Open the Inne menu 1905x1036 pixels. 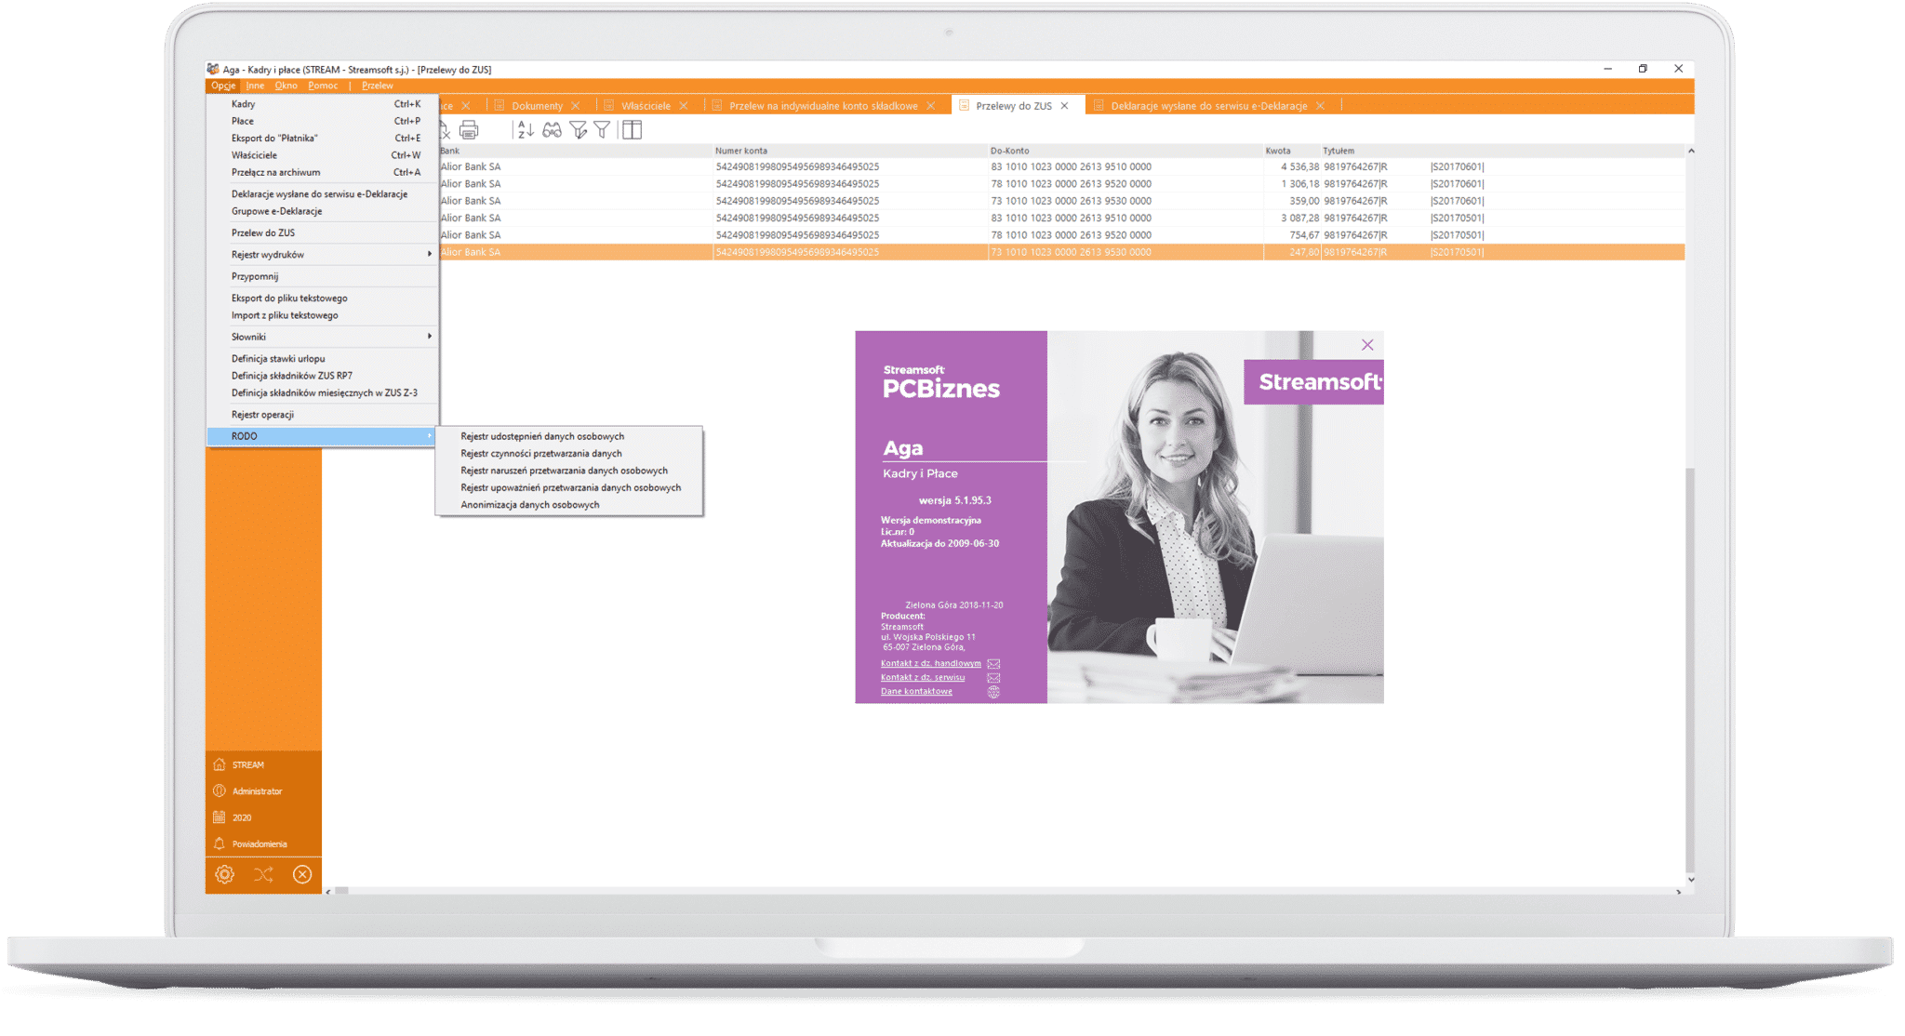(x=255, y=86)
